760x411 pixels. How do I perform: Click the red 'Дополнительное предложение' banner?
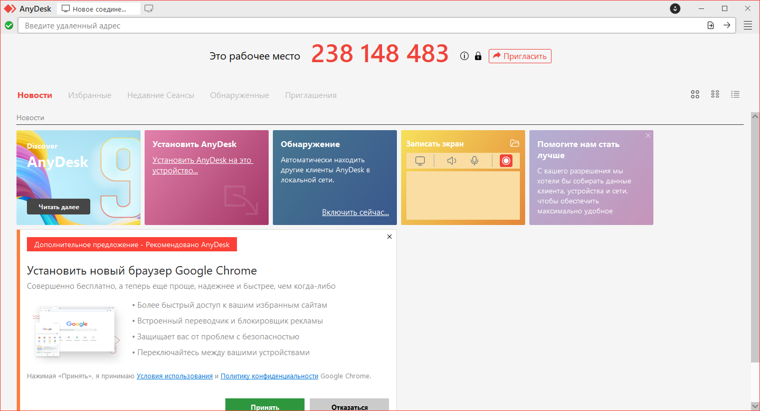[x=132, y=244]
